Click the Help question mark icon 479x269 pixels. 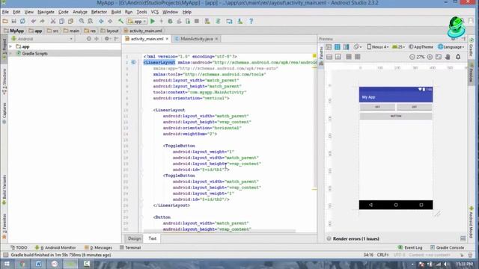[251, 22]
